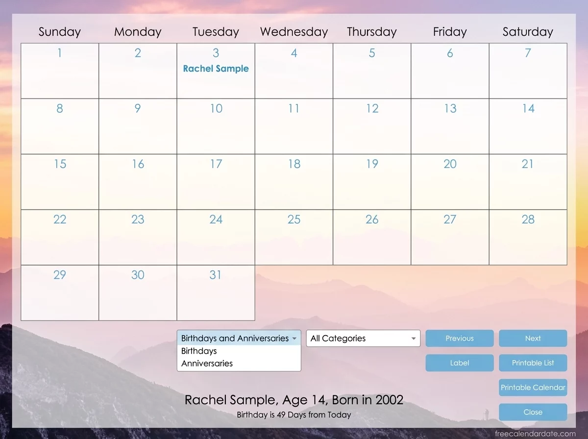Open the Birthdays and Anniversaries dropdown
The image size is (588, 439).
239,338
